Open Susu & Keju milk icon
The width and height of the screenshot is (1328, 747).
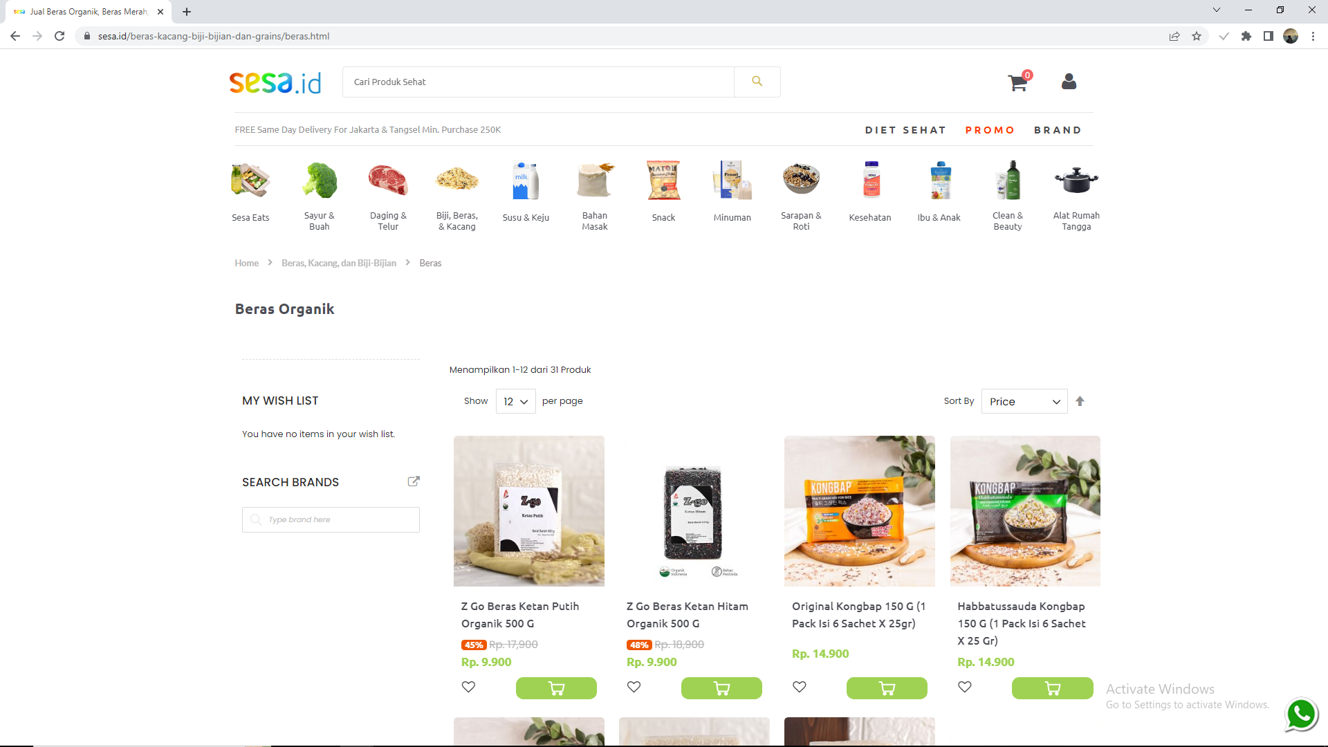(x=526, y=180)
